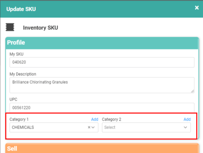Click the Update SKU dialog title

click(x=21, y=9)
